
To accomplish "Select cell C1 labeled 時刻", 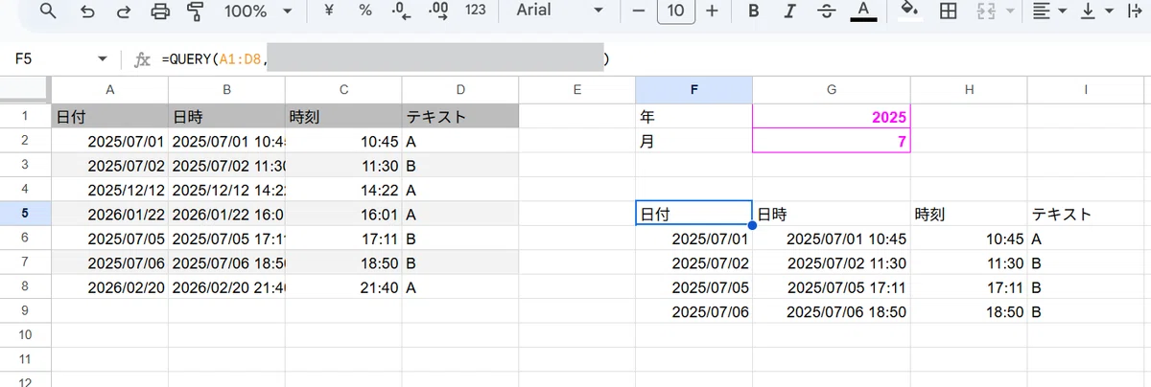I will click(x=343, y=117).
